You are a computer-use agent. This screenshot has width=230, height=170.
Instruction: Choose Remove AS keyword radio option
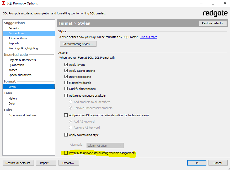pos(71,128)
